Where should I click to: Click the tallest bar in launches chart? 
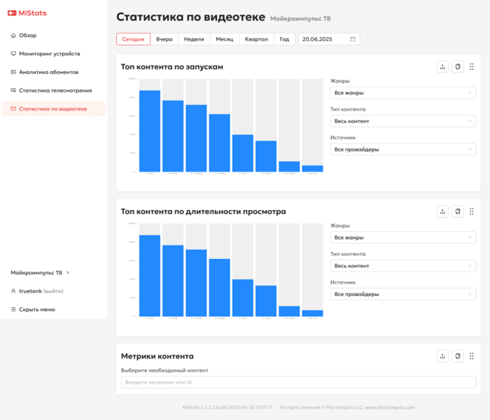point(150,131)
